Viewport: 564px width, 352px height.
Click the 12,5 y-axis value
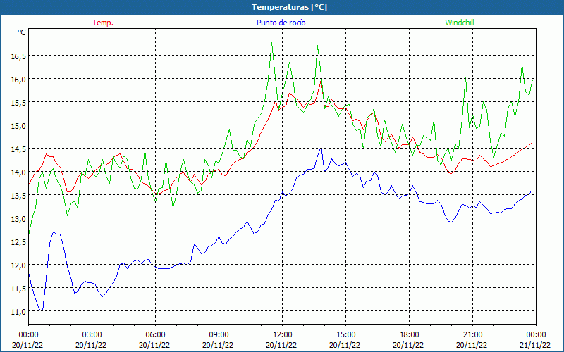point(18,242)
